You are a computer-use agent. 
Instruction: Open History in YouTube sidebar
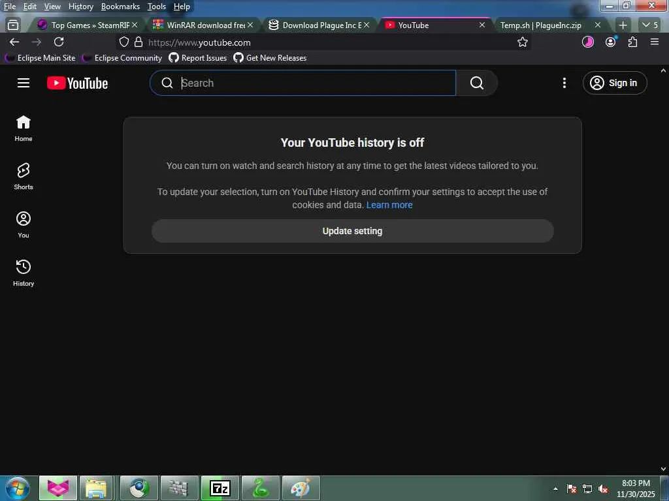point(24,273)
